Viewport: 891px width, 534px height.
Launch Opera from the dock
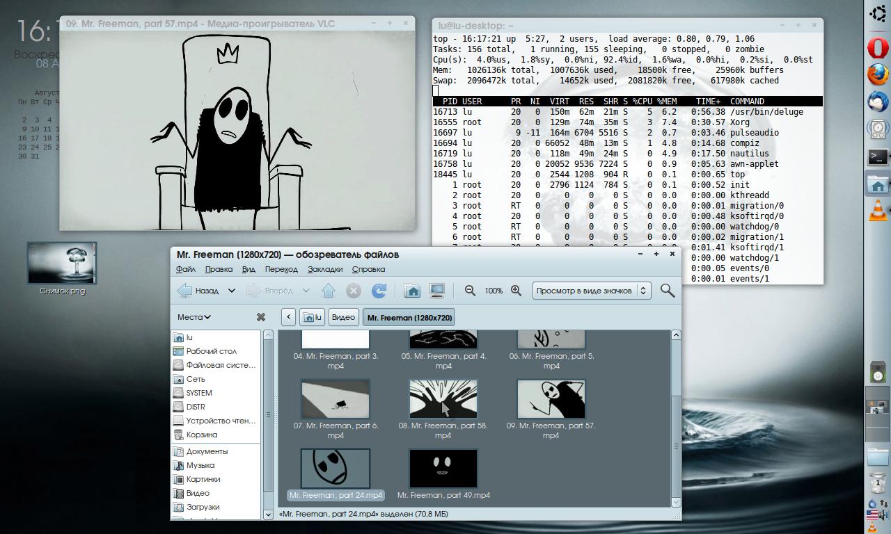point(878,48)
